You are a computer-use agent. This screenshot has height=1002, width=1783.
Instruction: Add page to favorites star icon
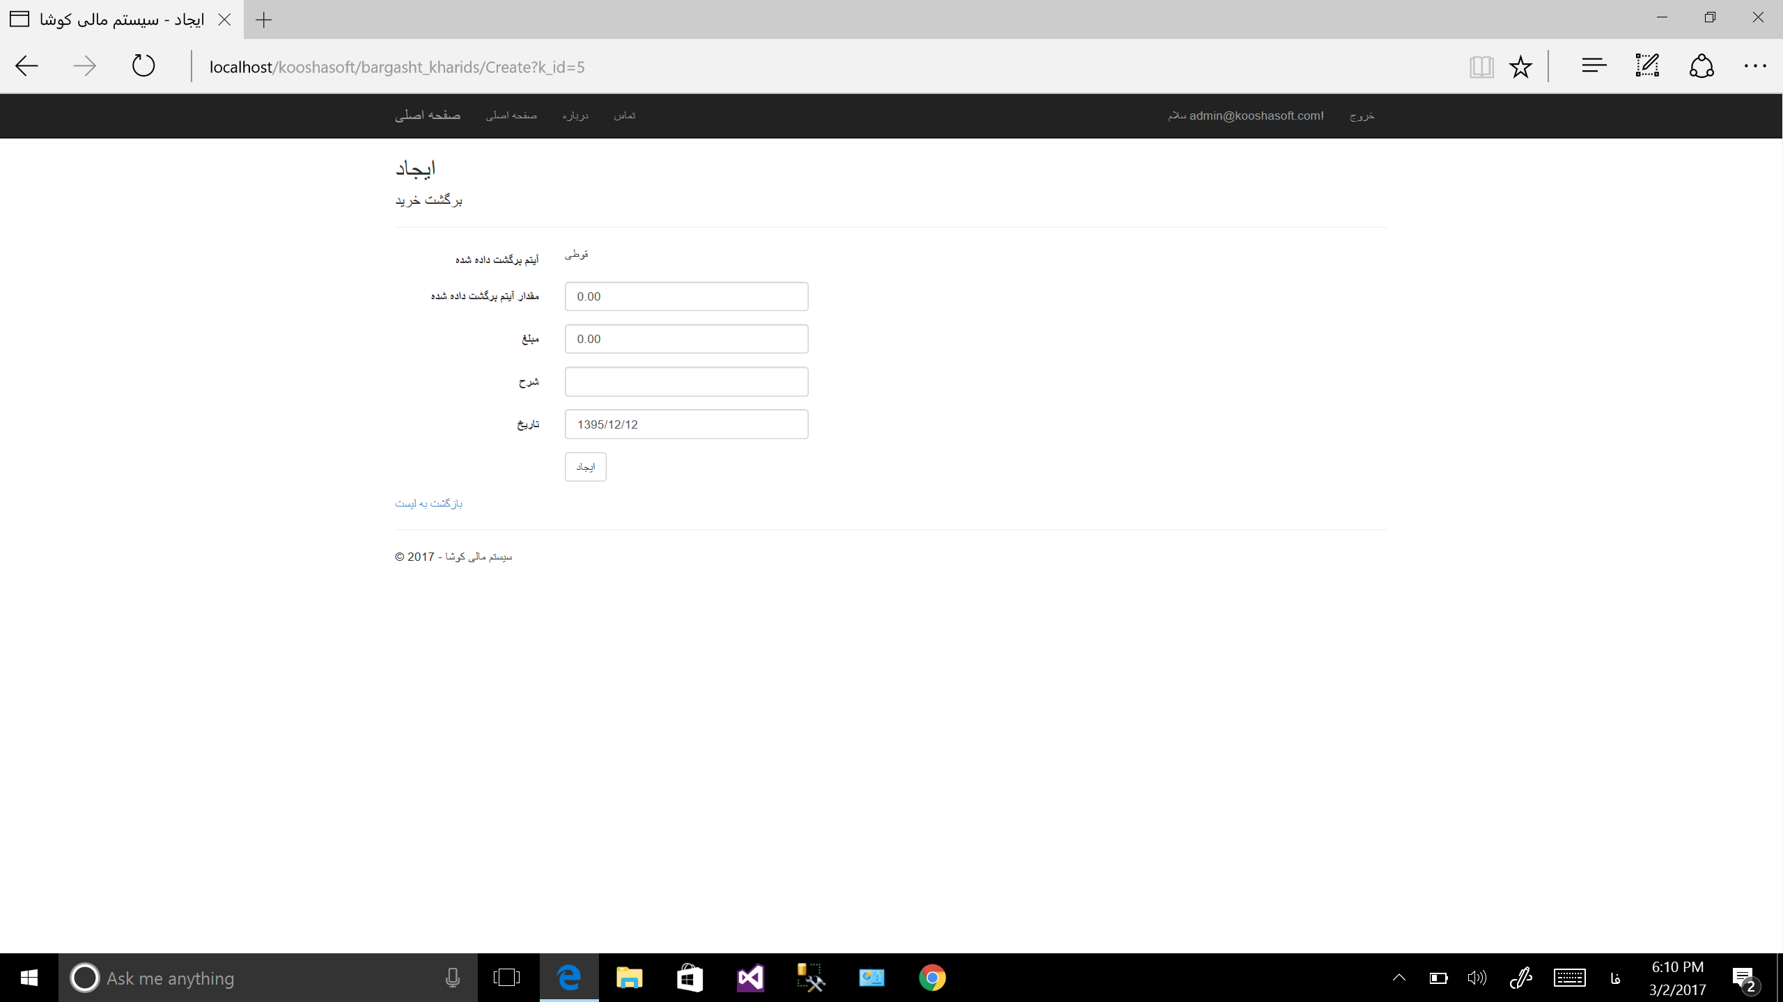pos(1520,67)
